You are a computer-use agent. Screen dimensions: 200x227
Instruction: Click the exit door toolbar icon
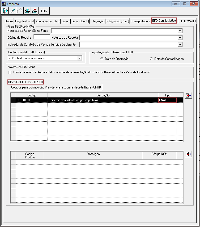(x=5, y=11)
